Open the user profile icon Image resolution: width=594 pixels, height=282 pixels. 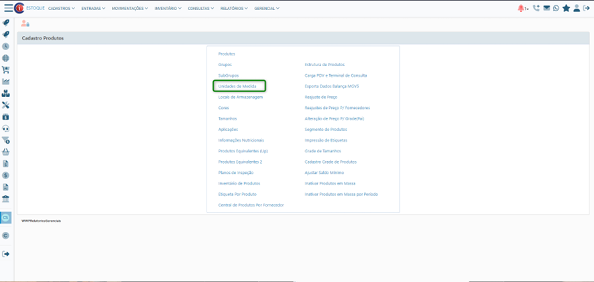[x=577, y=8]
